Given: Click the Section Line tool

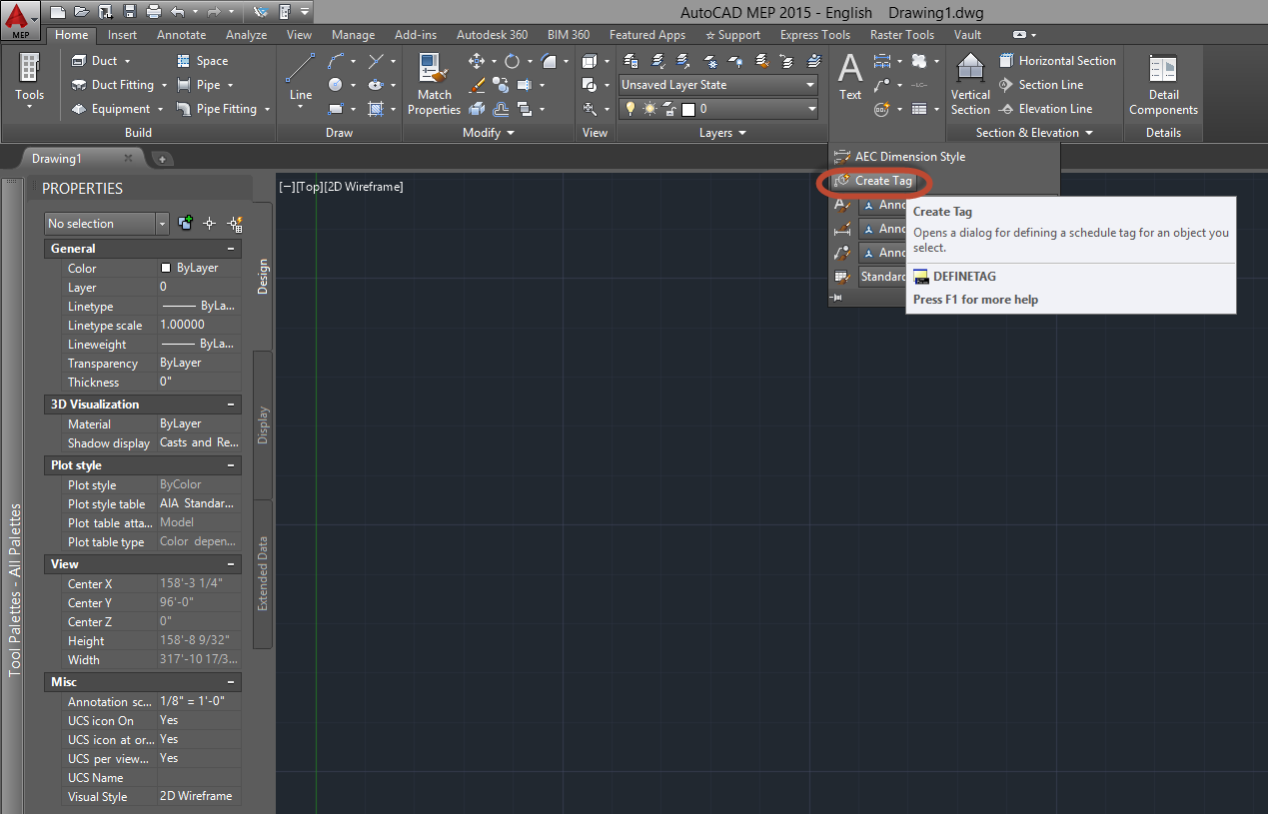Looking at the screenshot, I should [1049, 84].
